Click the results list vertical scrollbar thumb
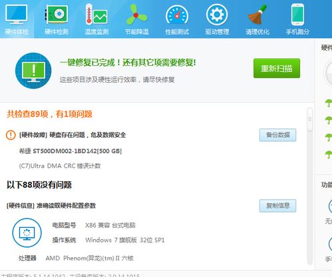This screenshot has width=332, height=277. (310, 119)
